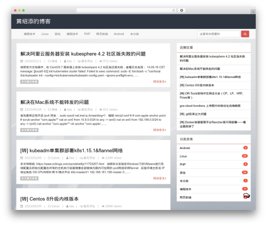267x226 pixels.
Task: Open Docker Rancher entry in recent posts
Action: 213,124
